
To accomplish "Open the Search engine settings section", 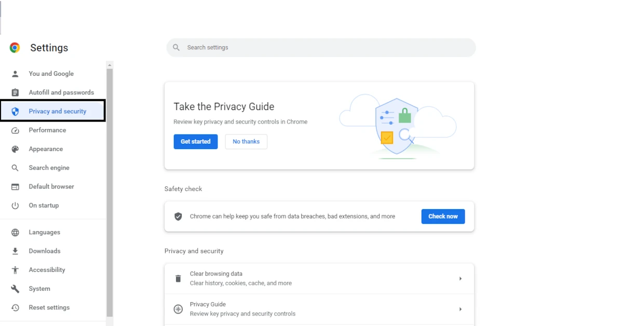I will 49,168.
